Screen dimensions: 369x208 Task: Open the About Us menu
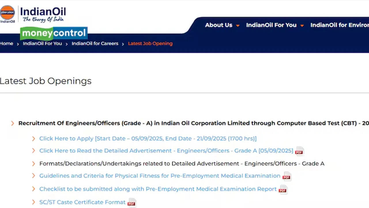point(219,25)
